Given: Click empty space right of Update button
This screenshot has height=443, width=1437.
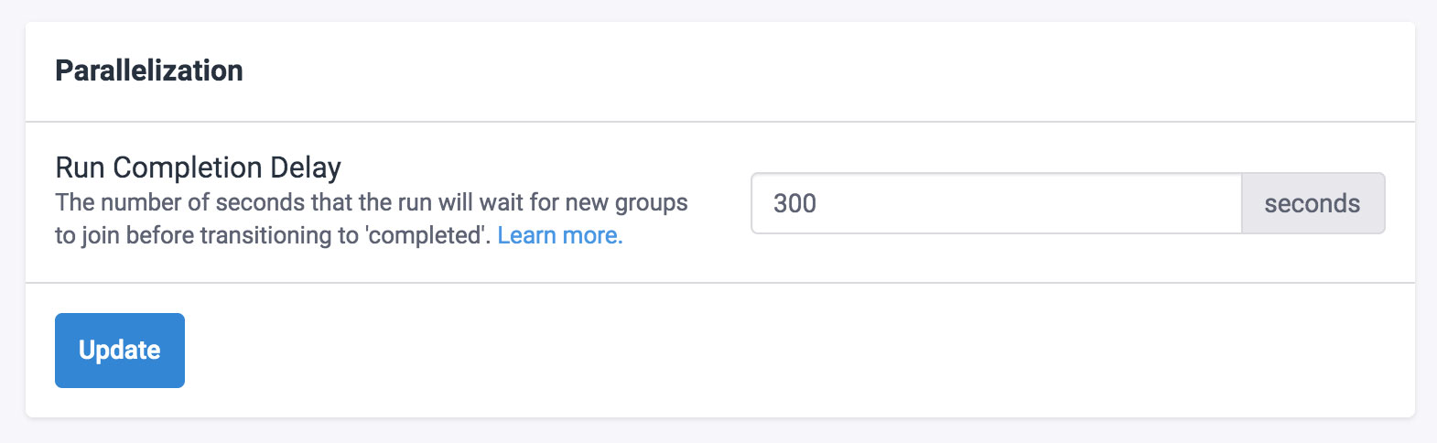Looking at the screenshot, I should pos(732,351).
